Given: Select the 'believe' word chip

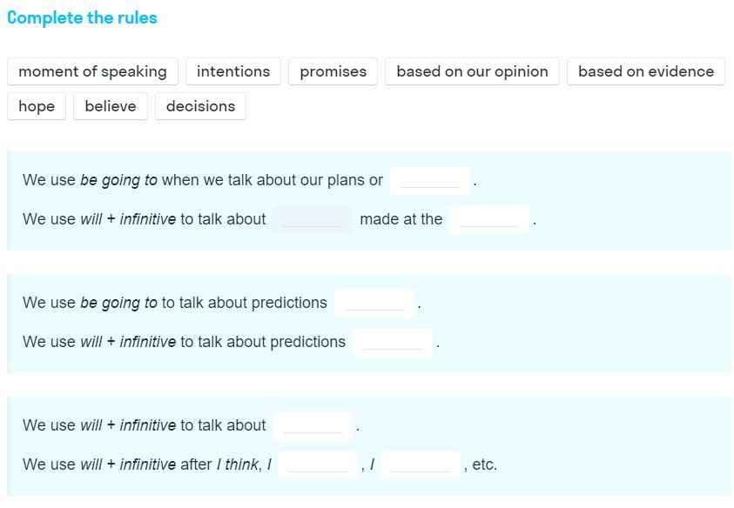Looking at the screenshot, I should click(x=111, y=106).
